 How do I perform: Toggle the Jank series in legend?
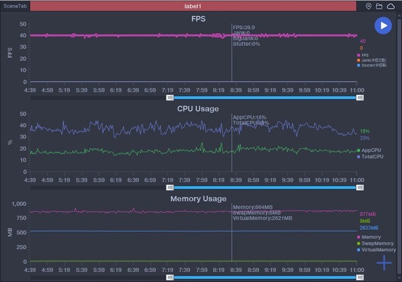click(371, 60)
